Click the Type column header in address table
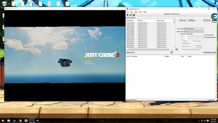Viewport: 218px width, 123px height. click(x=182, y=56)
